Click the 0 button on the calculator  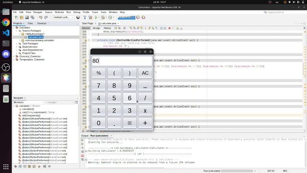point(99,123)
